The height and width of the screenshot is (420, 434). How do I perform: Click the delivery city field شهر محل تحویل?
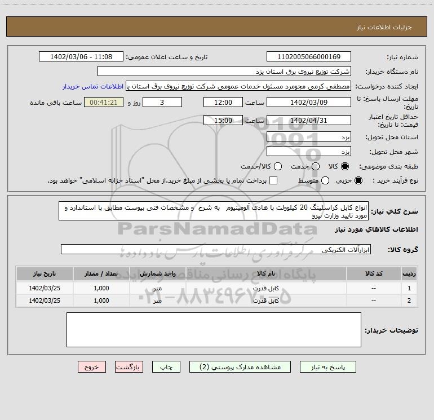(309, 151)
